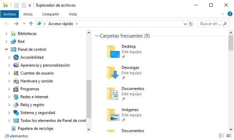This screenshot has height=140, width=234.
Task: Collapse the Carpetas frecuentes group
Action: coord(97,36)
